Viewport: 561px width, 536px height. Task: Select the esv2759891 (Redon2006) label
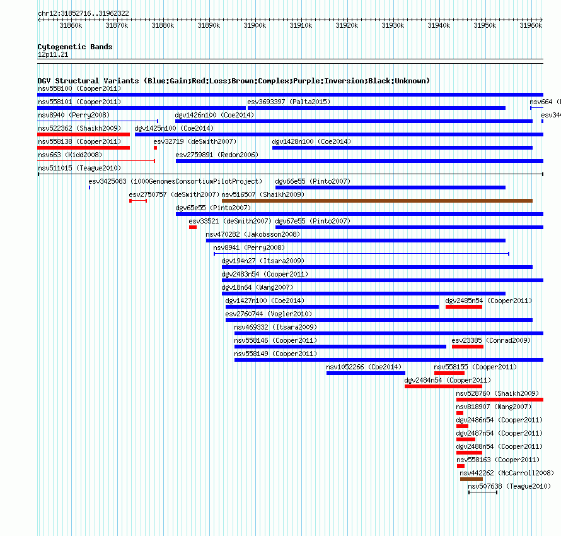217,155
